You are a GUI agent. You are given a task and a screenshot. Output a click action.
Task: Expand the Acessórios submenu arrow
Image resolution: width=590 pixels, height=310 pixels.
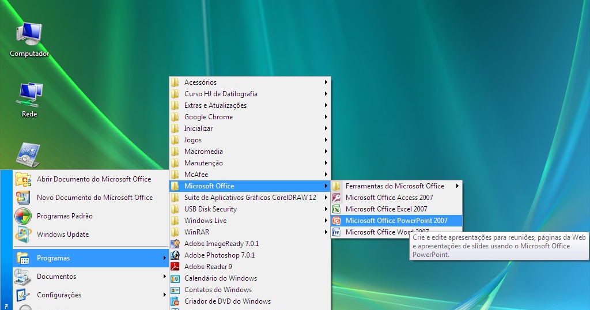tap(326, 82)
